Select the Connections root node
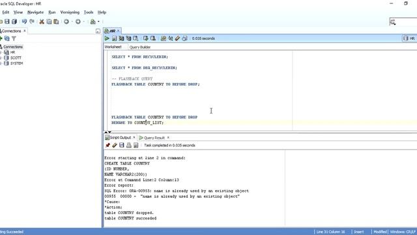 (13, 47)
